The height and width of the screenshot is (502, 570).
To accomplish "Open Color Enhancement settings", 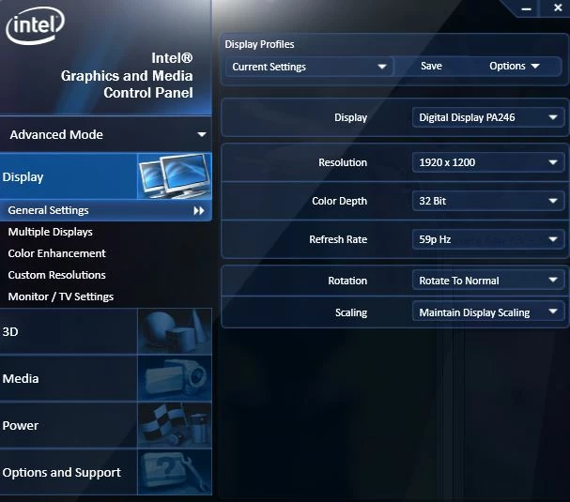I will [x=56, y=253].
